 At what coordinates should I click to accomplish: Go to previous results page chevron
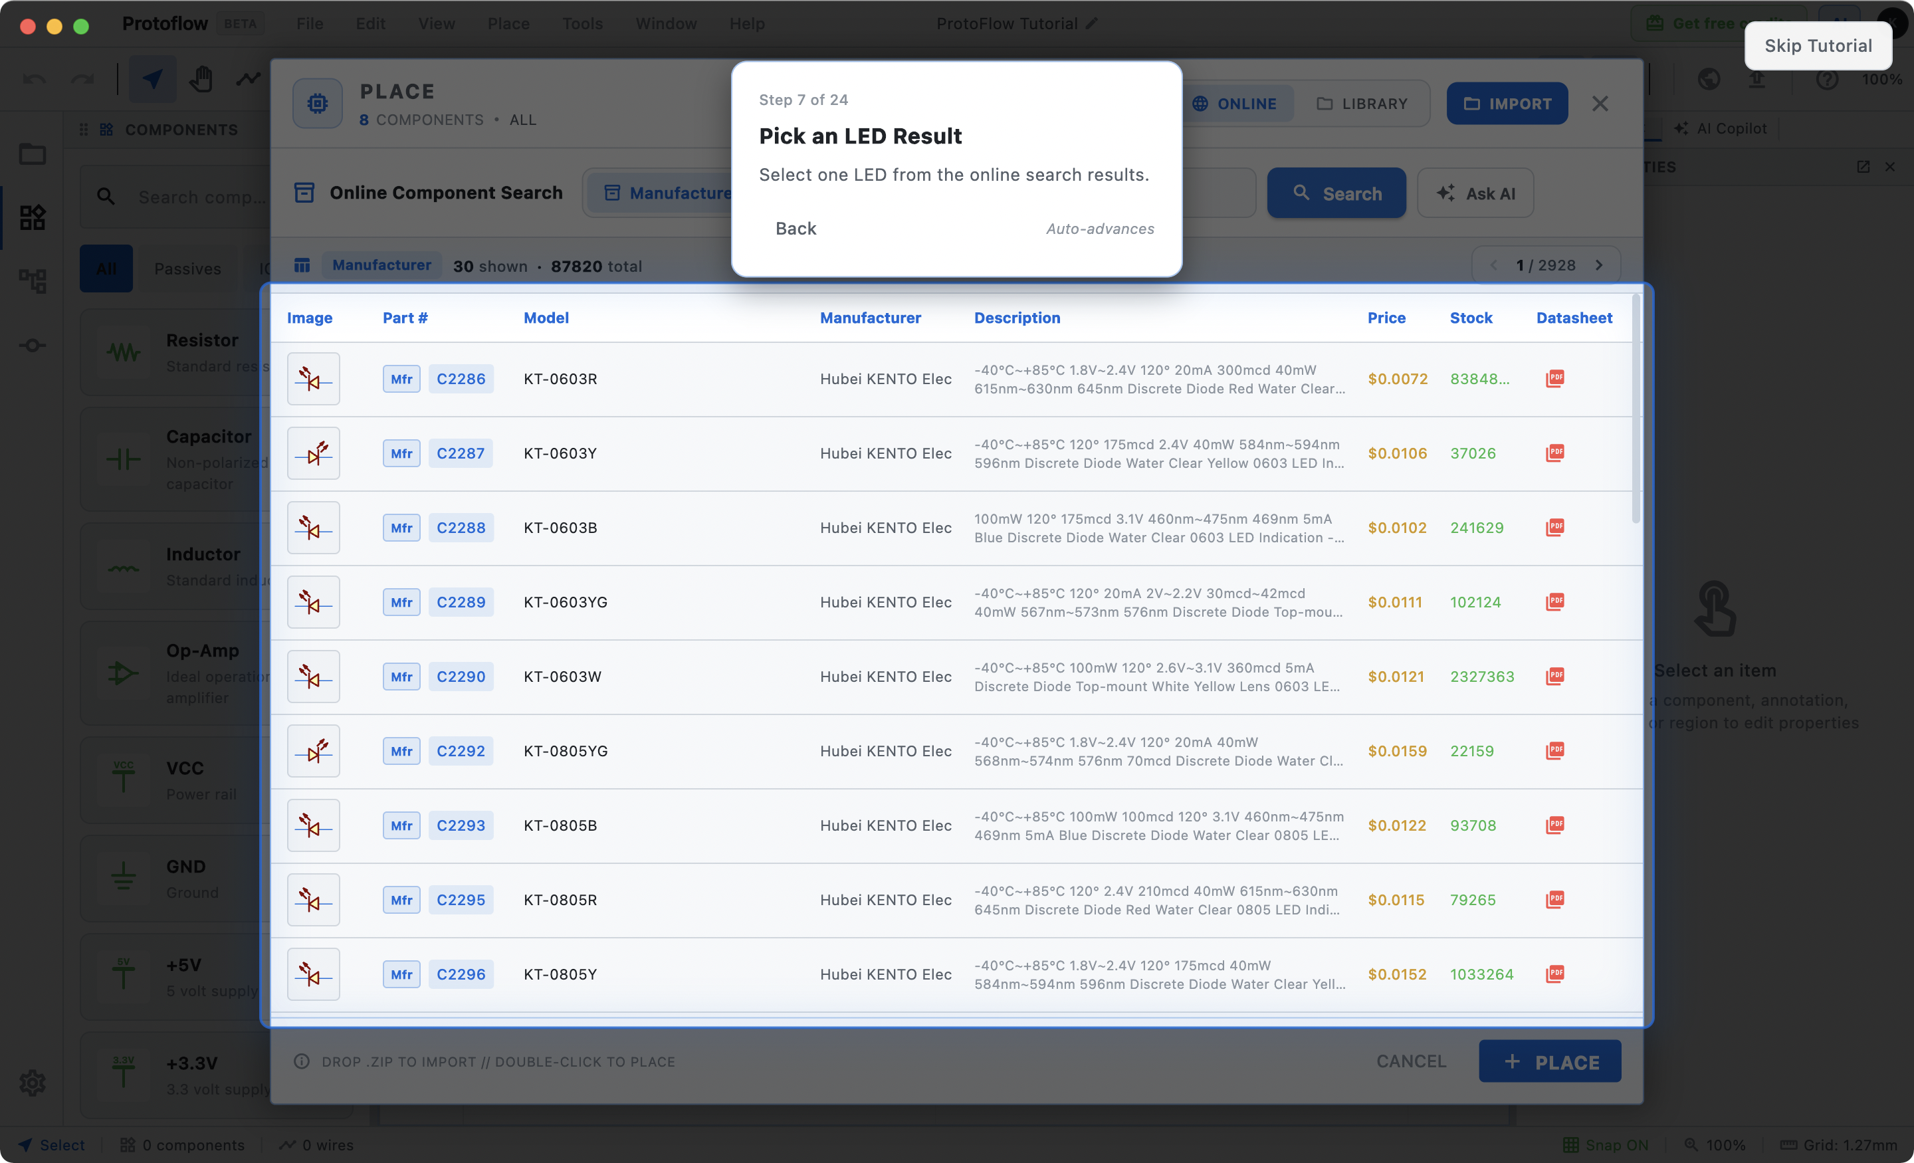1493,266
